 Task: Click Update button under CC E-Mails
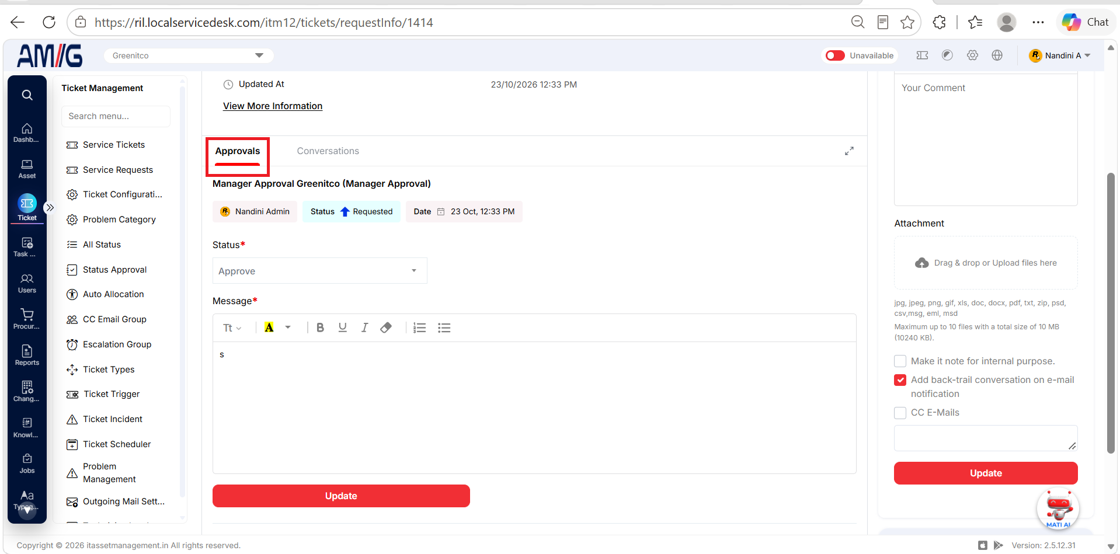pos(986,473)
